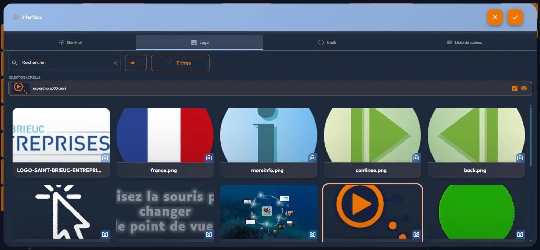Screen dimensions: 540x250
Task: Pick the back.png image
Action: tap(476, 135)
